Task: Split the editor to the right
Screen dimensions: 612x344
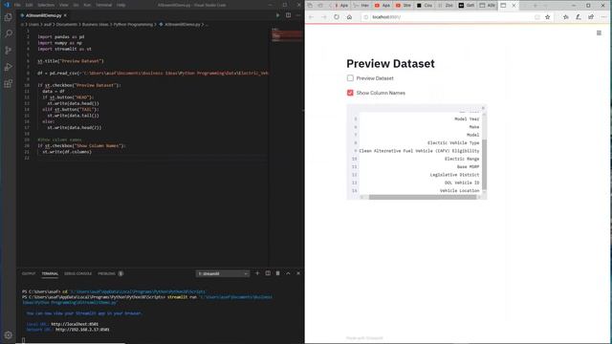Action: pyautogui.click(x=288, y=15)
